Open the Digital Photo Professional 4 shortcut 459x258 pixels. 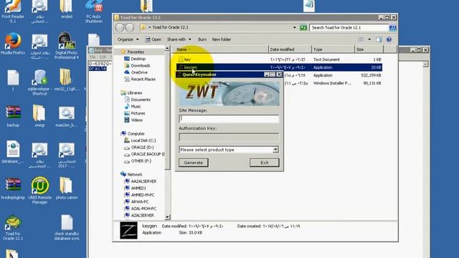pos(67,45)
